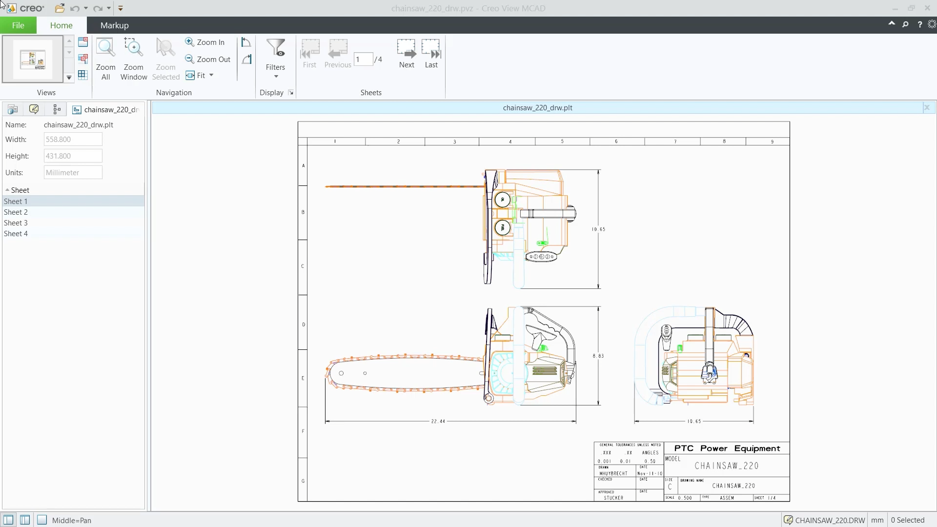Rotate the drawing clockwise
This screenshot has width=937, height=527.
coord(246,59)
